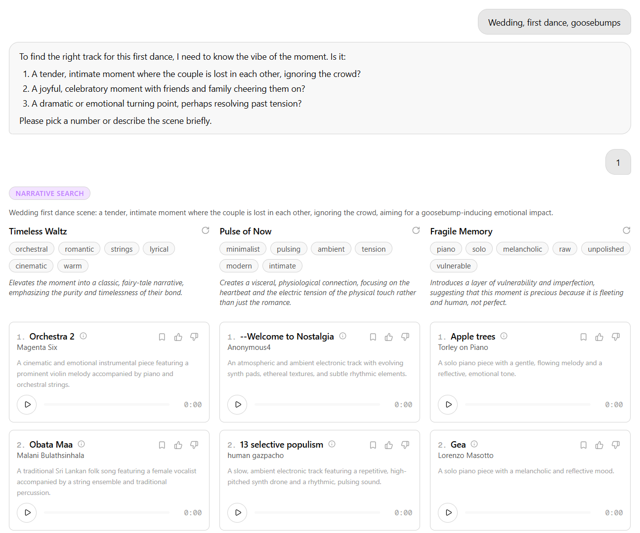Thumbs down Apple trees track
The image size is (640, 533).
point(616,337)
